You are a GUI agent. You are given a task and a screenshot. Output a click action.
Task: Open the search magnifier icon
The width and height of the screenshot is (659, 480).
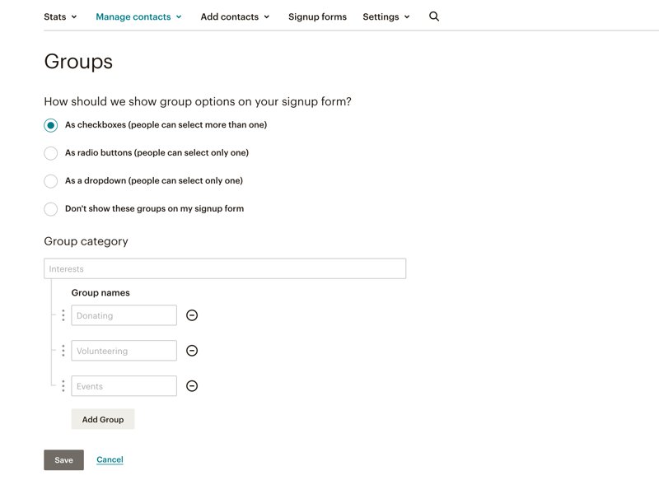pyautogui.click(x=434, y=16)
